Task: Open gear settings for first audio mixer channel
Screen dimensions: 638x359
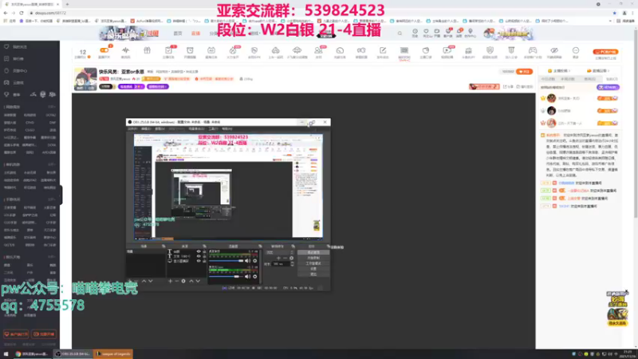Action: [x=254, y=261]
